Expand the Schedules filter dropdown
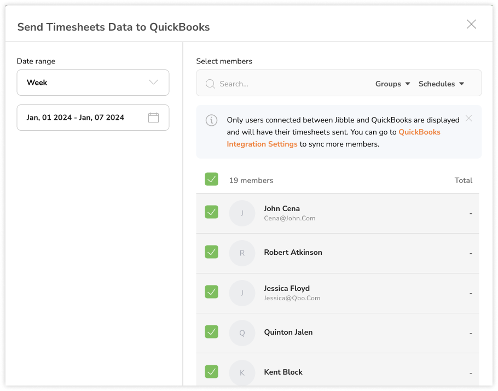498x391 pixels. point(441,84)
